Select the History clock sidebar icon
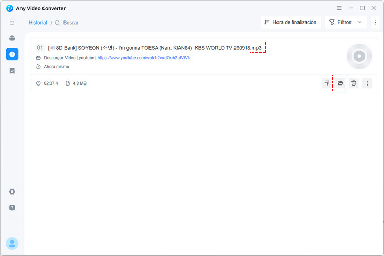 click(x=12, y=54)
